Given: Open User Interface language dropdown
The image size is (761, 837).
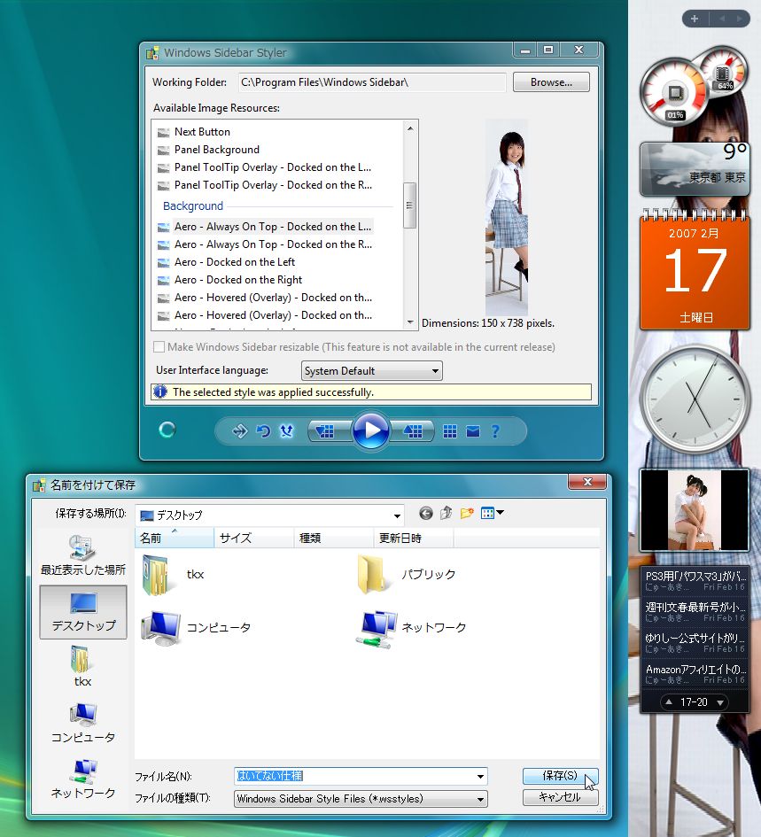Looking at the screenshot, I should 372,370.
